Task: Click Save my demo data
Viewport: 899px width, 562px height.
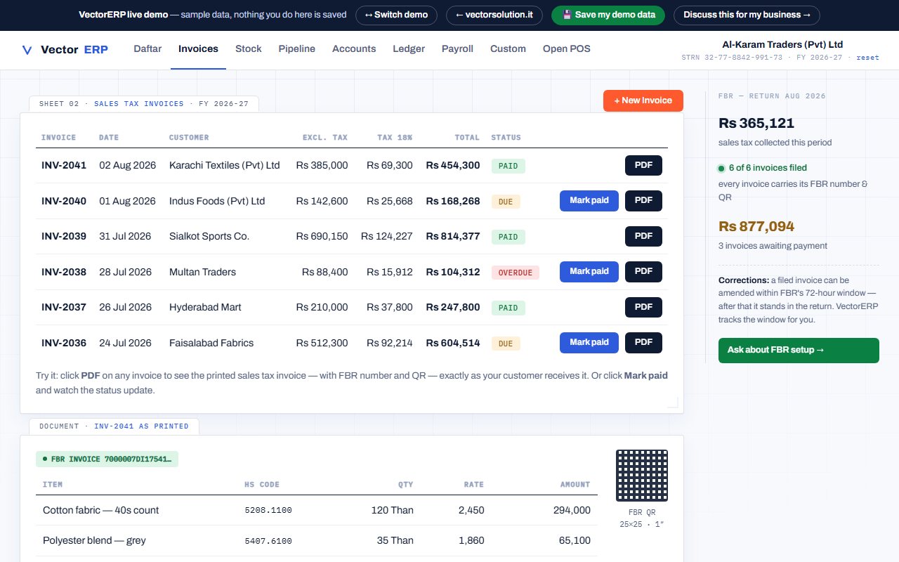Action: (x=608, y=15)
